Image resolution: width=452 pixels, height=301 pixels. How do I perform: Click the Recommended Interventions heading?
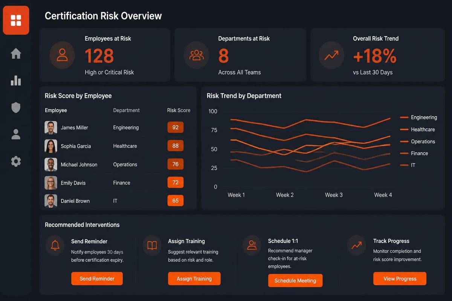(82, 225)
